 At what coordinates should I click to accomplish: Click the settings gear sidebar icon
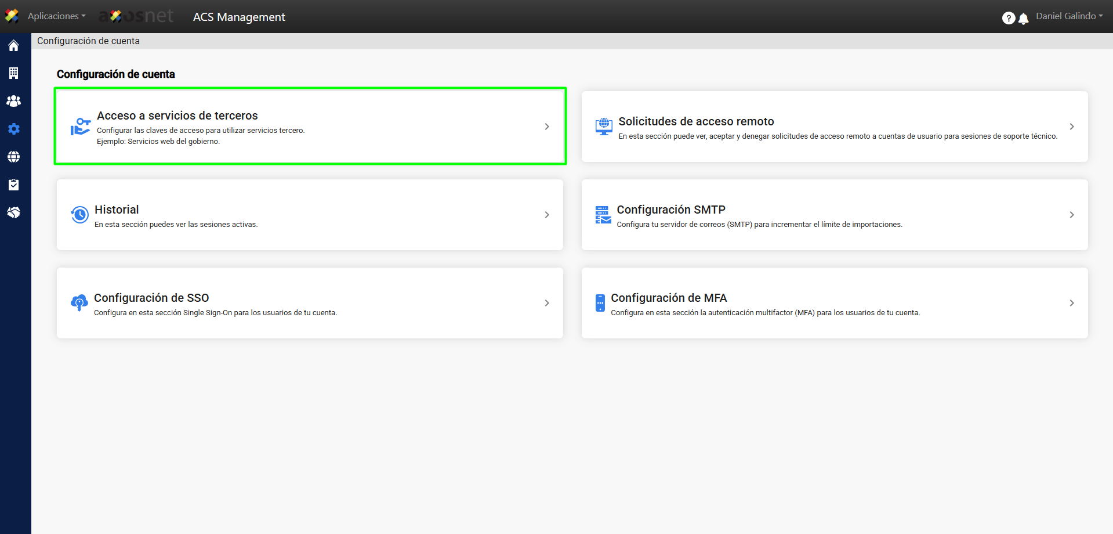[13, 129]
